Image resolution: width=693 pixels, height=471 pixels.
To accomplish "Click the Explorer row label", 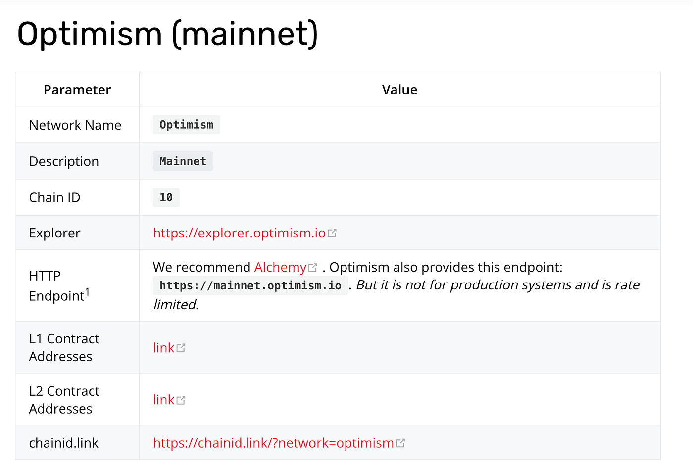I will pyautogui.click(x=54, y=233).
